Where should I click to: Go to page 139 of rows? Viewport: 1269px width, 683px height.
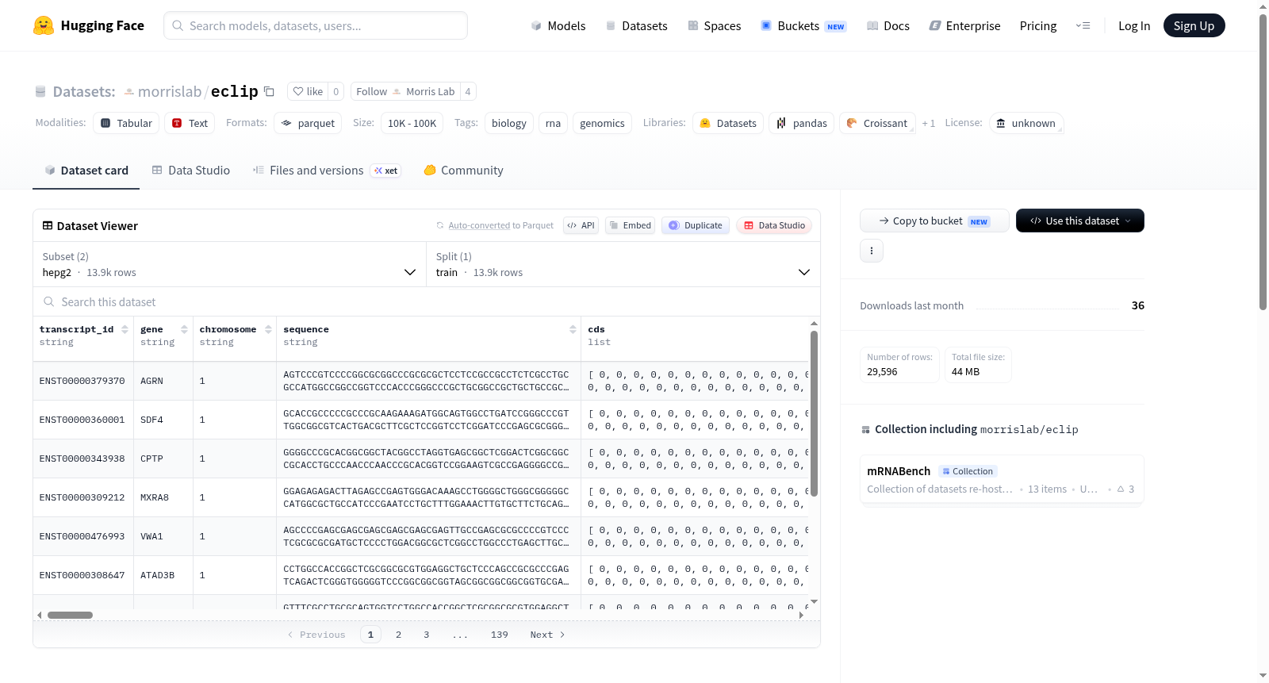[x=499, y=635]
